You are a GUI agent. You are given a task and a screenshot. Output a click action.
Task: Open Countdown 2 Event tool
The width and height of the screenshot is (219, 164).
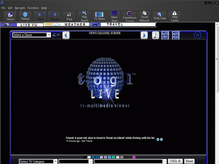129,16
